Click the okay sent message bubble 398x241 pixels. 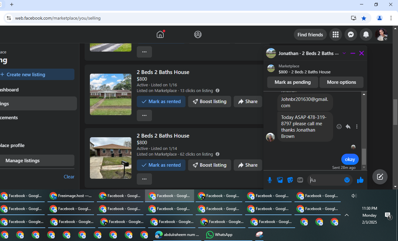pyautogui.click(x=350, y=159)
